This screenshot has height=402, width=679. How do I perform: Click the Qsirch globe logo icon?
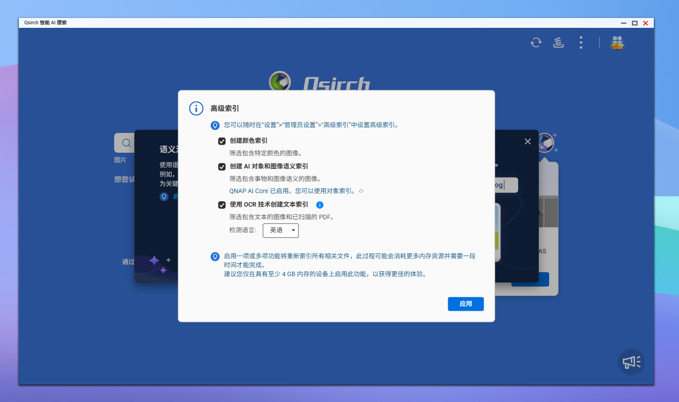pyautogui.click(x=280, y=81)
